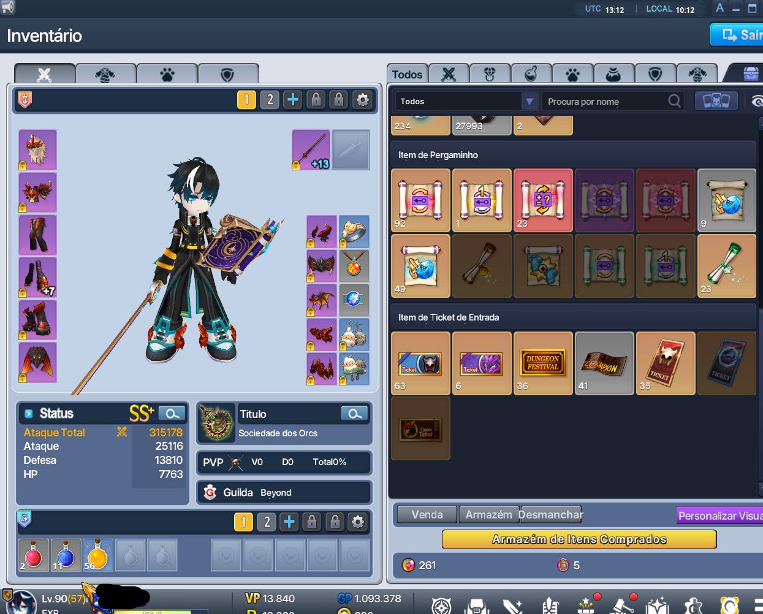Viewport: 763px width, 614px height.
Task: Select quick-slot preset 1
Action: (x=243, y=522)
